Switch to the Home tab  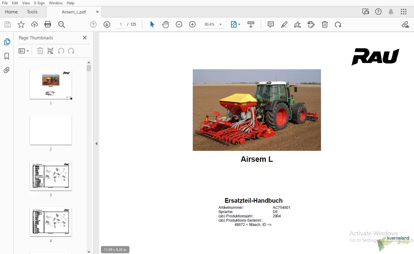click(x=11, y=12)
